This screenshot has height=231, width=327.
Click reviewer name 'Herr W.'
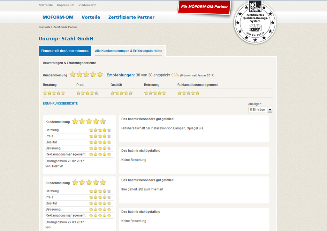pyautogui.click(x=57, y=166)
